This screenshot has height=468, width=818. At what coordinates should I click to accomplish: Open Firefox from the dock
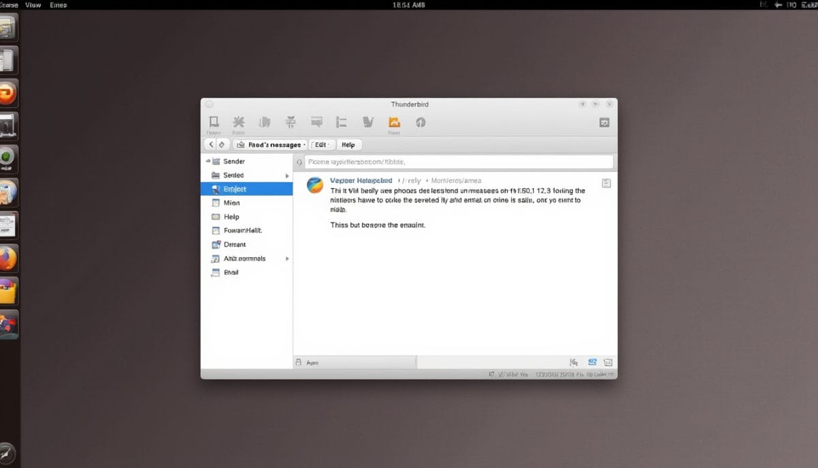pos(7,259)
